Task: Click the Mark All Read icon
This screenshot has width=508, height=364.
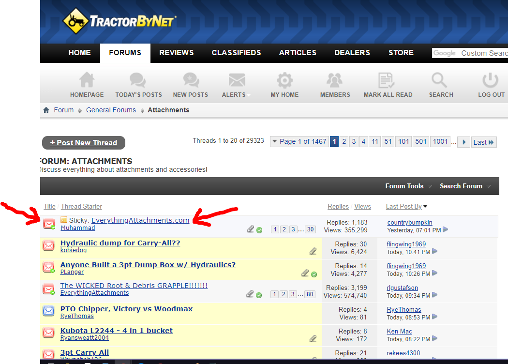Action: [388, 80]
